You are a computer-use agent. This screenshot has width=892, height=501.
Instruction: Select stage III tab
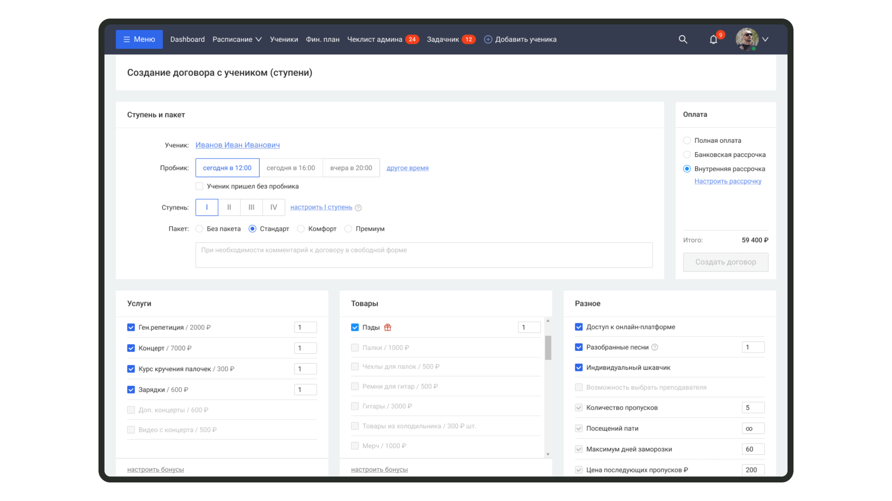251,207
